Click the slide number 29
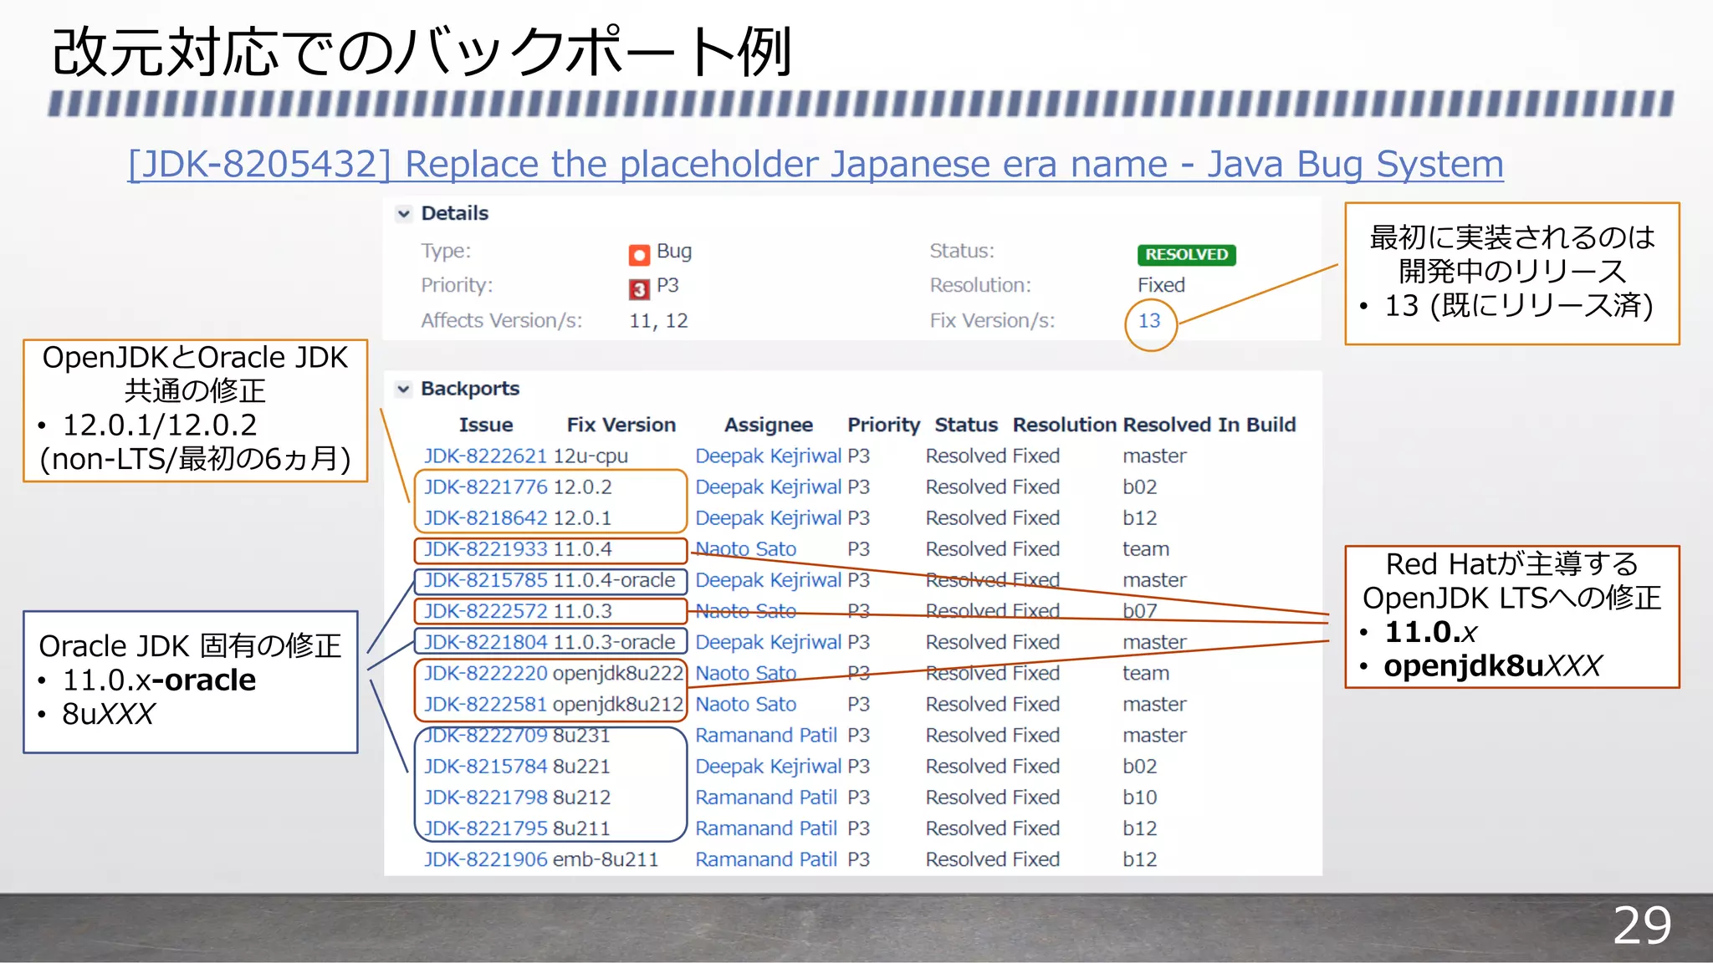Viewport: 1713px width, 963px height. pos(1642,925)
